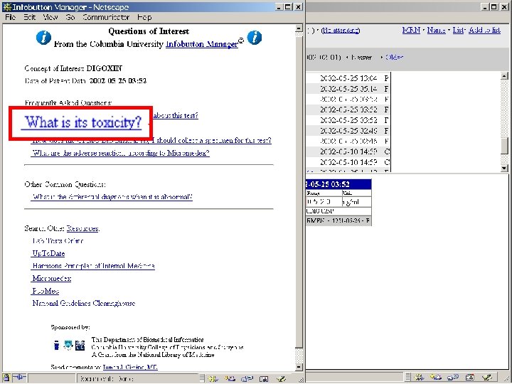Image resolution: width=512 pixels, height=384 pixels.
Task: Click the List link in right window
Action: pos(458,30)
